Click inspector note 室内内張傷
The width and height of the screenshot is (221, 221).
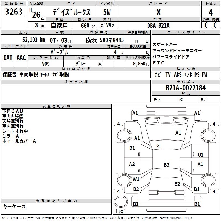[x=12, y=116]
